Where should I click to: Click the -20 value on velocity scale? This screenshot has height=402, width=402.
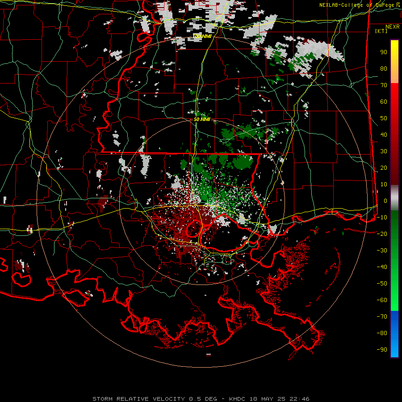[382, 234]
